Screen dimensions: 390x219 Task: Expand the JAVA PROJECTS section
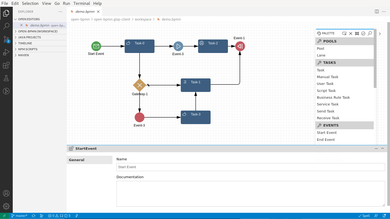click(x=30, y=37)
